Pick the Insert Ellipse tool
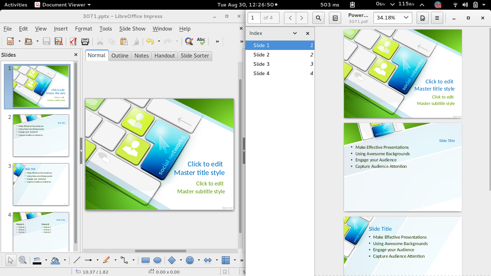This screenshot has height=276, width=491. coord(157,260)
